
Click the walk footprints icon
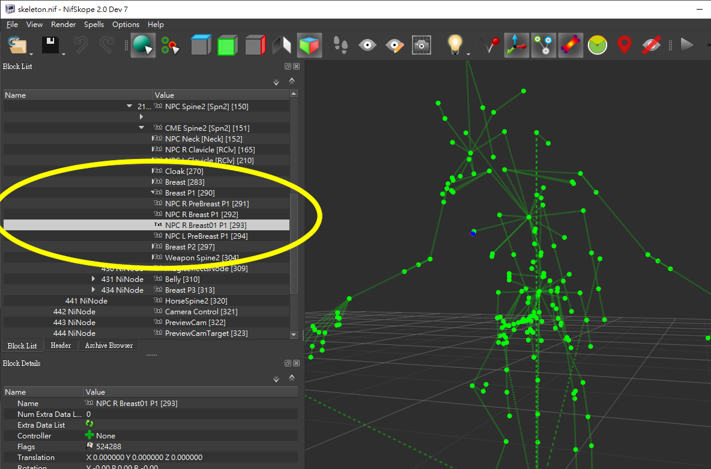click(x=340, y=45)
